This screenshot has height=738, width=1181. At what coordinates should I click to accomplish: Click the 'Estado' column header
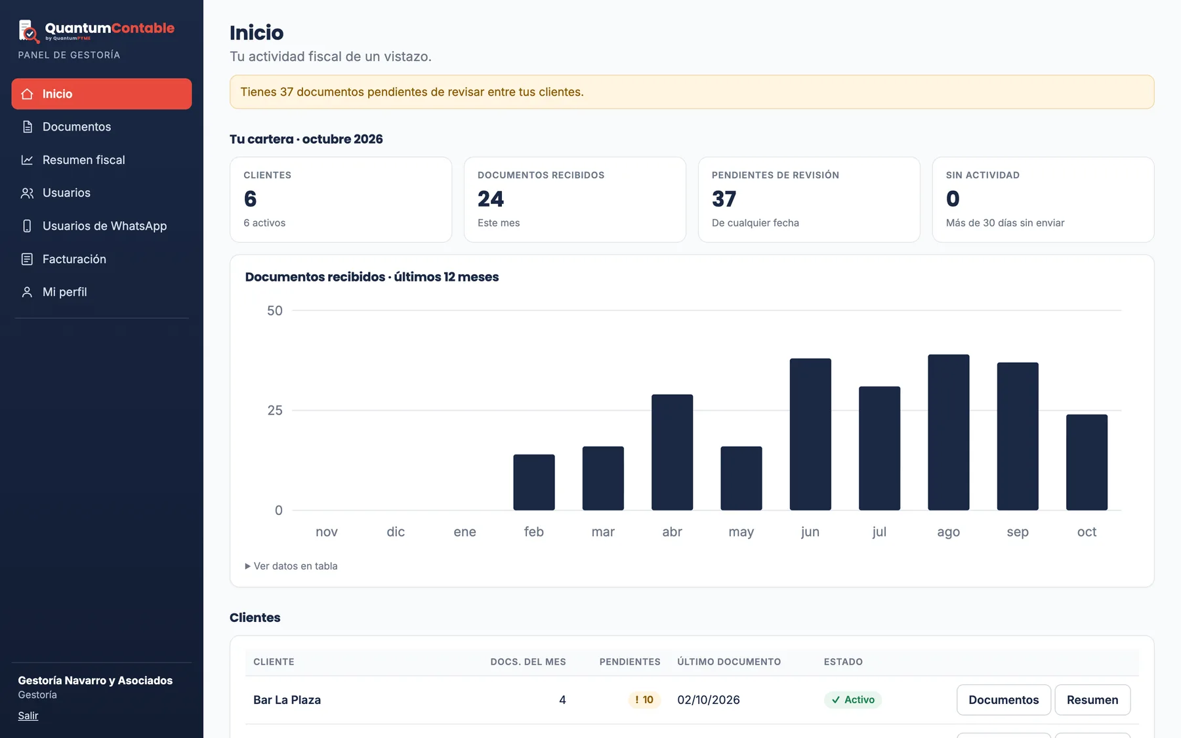coord(843,662)
